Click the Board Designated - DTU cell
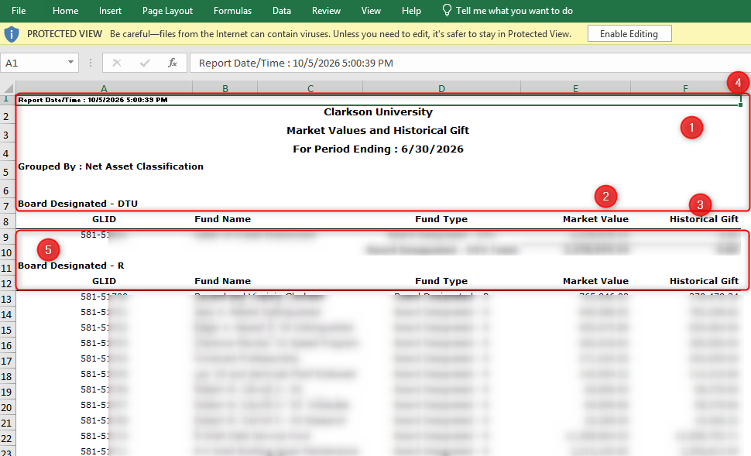The width and height of the screenshot is (751, 456). [x=77, y=204]
